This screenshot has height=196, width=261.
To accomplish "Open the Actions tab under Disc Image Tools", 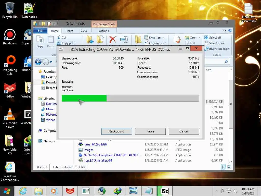I will click(104, 31).
